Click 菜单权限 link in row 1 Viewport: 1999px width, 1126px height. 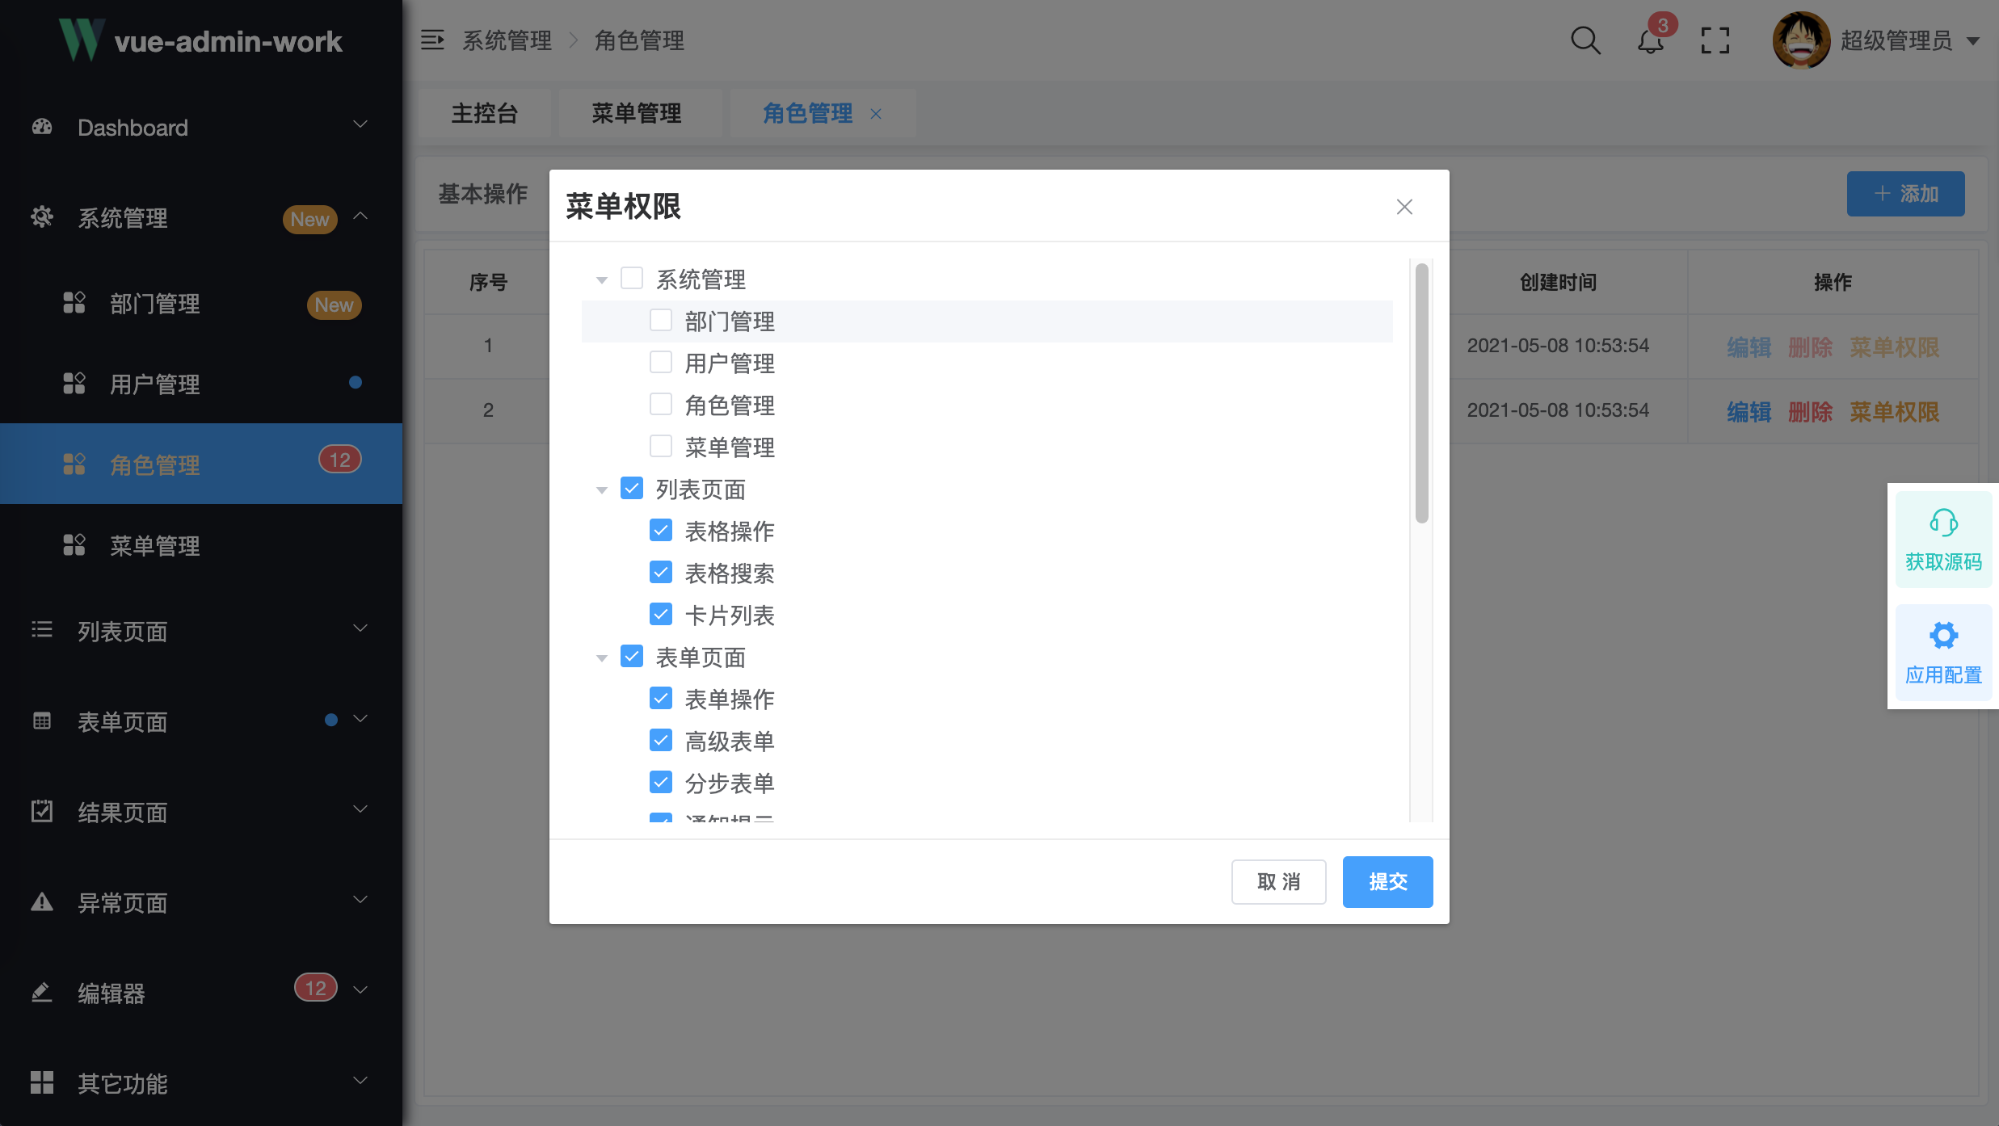pyautogui.click(x=1894, y=347)
